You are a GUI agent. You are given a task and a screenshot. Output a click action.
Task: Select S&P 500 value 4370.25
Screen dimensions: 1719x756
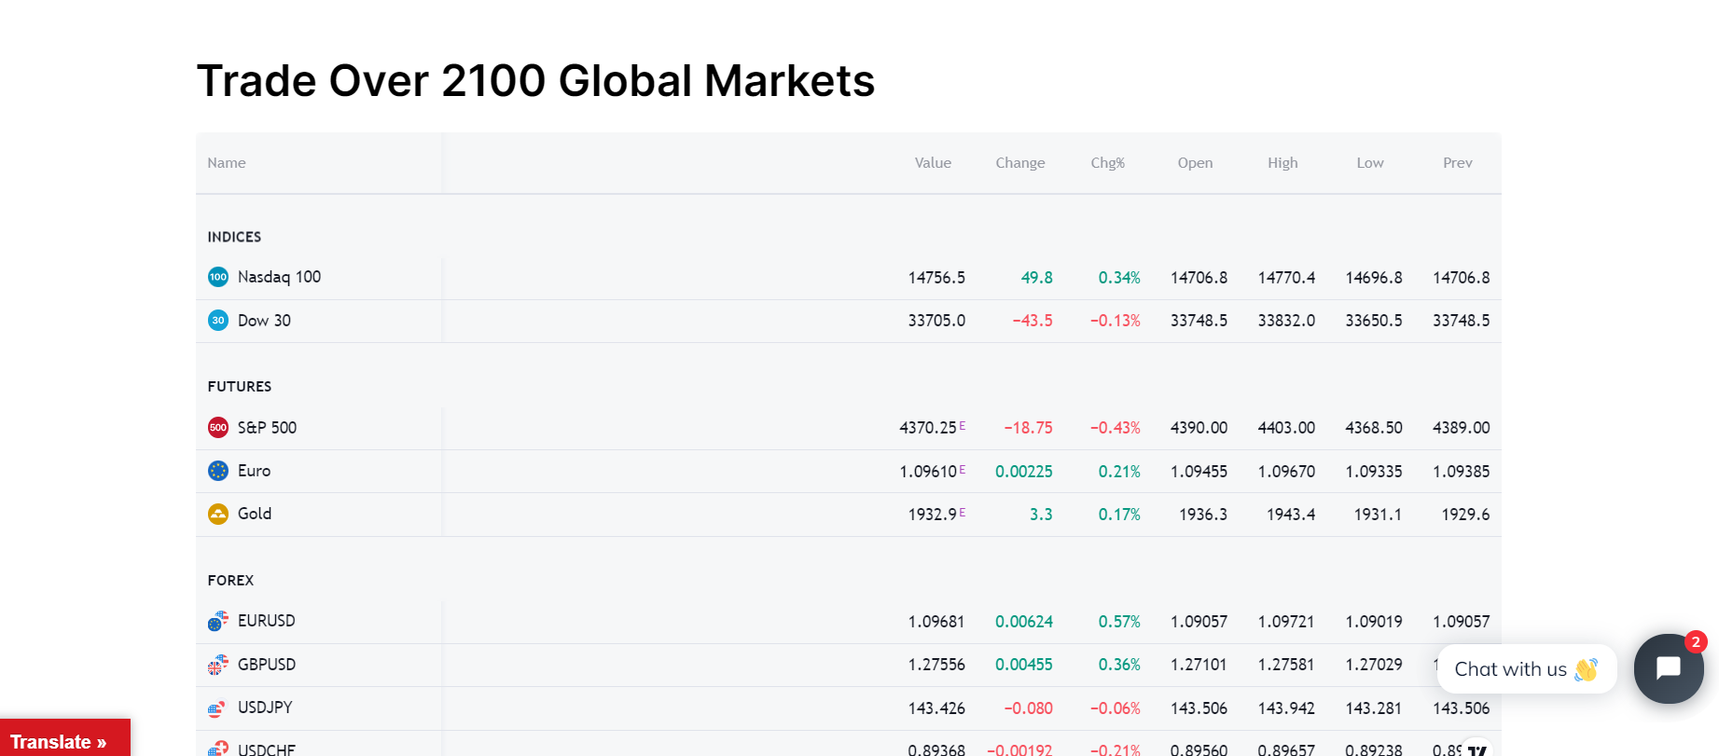point(928,428)
